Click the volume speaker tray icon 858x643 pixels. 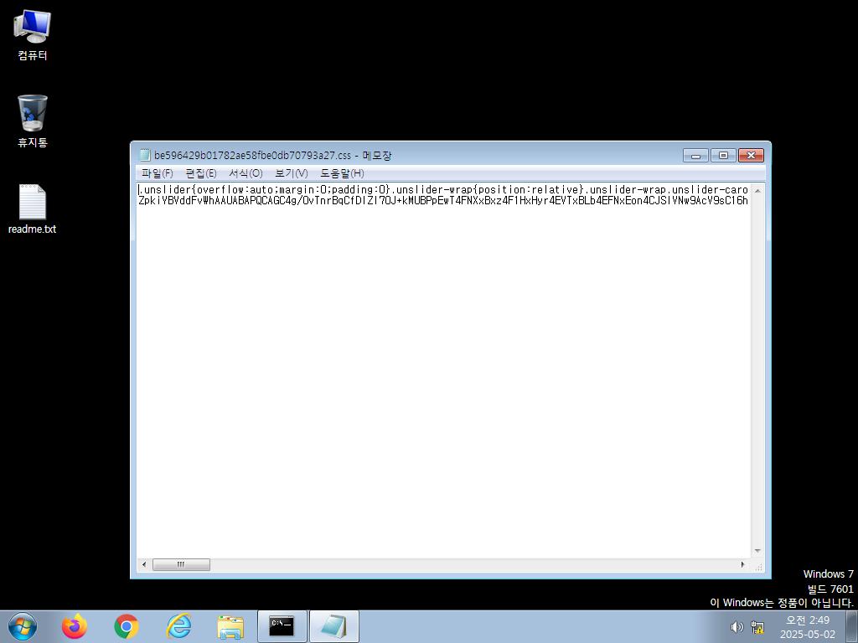pyautogui.click(x=737, y=627)
